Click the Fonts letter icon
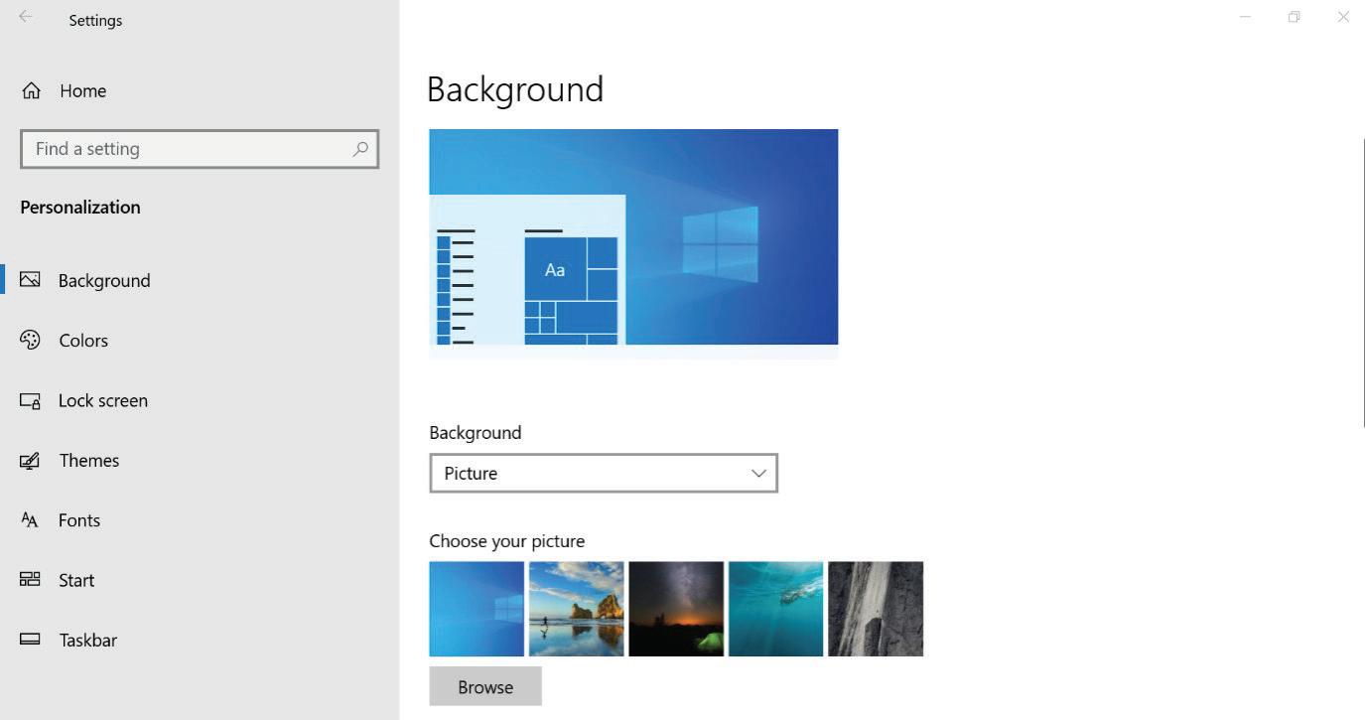The height and width of the screenshot is (720, 1365). point(30,519)
